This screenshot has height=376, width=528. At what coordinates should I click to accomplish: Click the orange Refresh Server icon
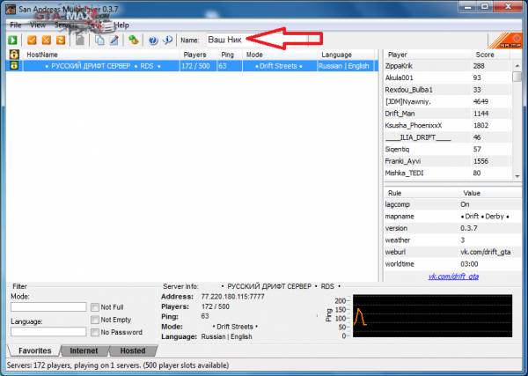(x=61, y=41)
